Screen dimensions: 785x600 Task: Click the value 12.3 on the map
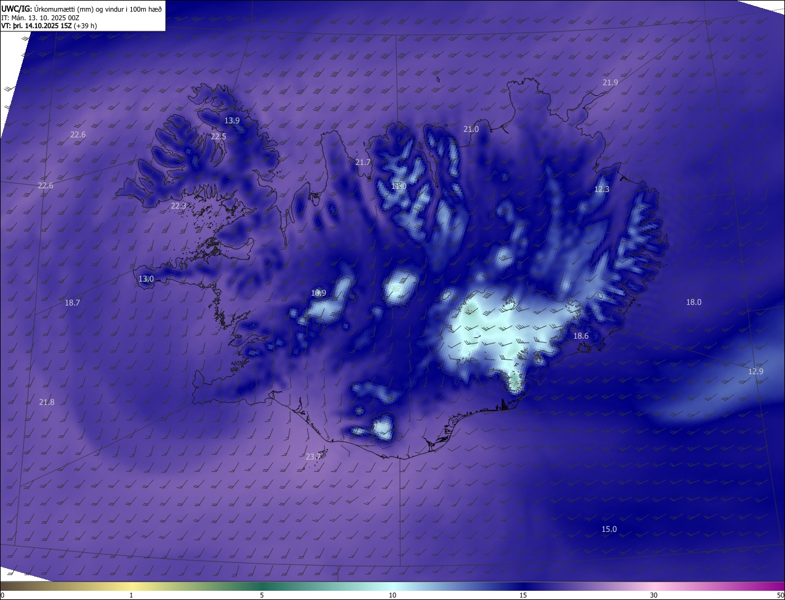point(602,190)
